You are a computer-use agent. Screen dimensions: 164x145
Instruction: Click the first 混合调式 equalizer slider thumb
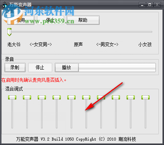point(12,97)
